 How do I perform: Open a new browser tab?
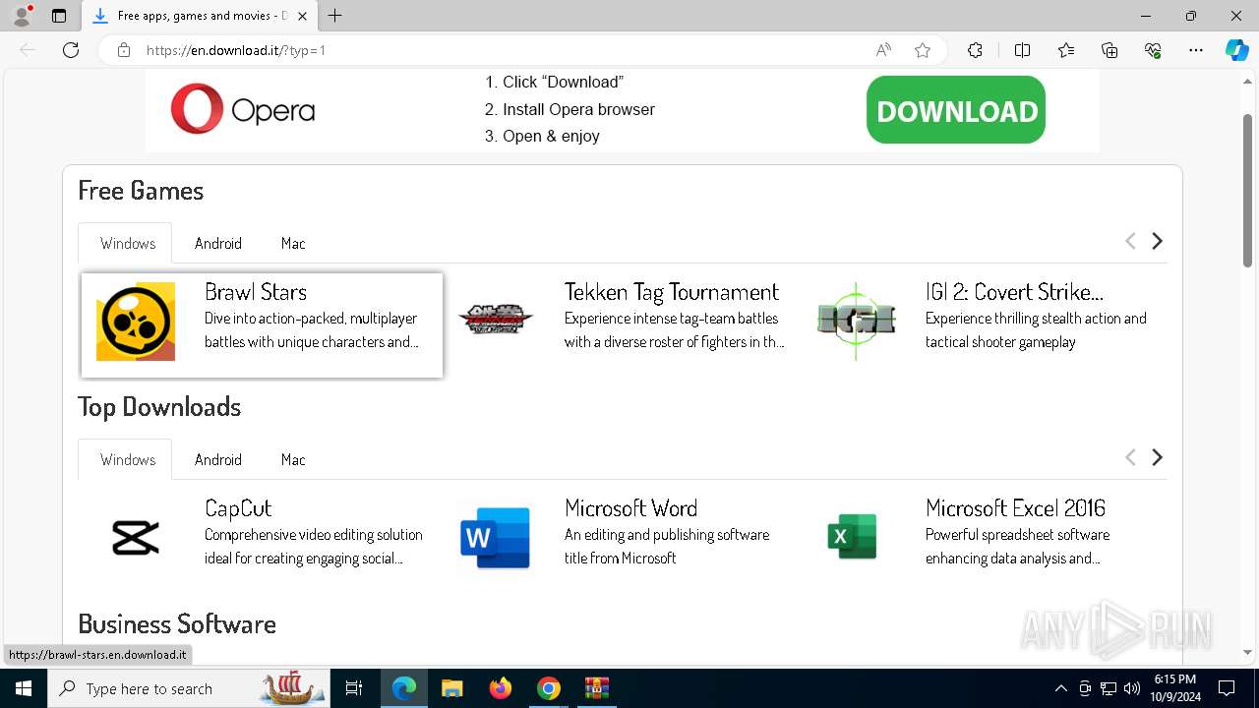click(335, 16)
